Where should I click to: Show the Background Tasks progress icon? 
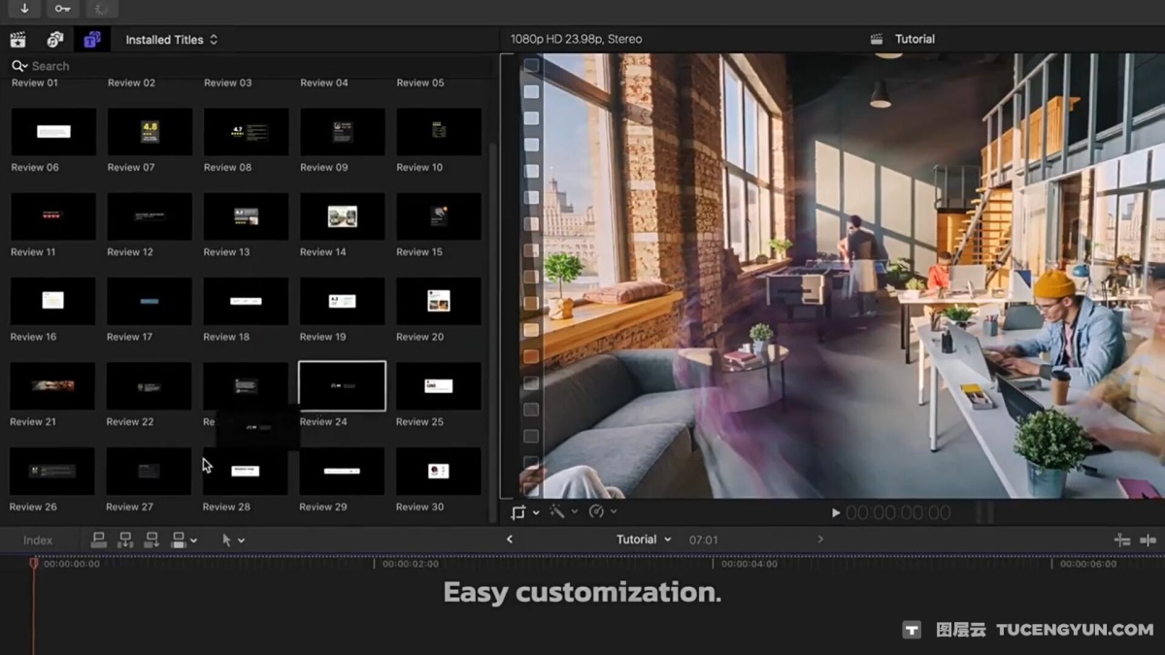pyautogui.click(x=101, y=9)
